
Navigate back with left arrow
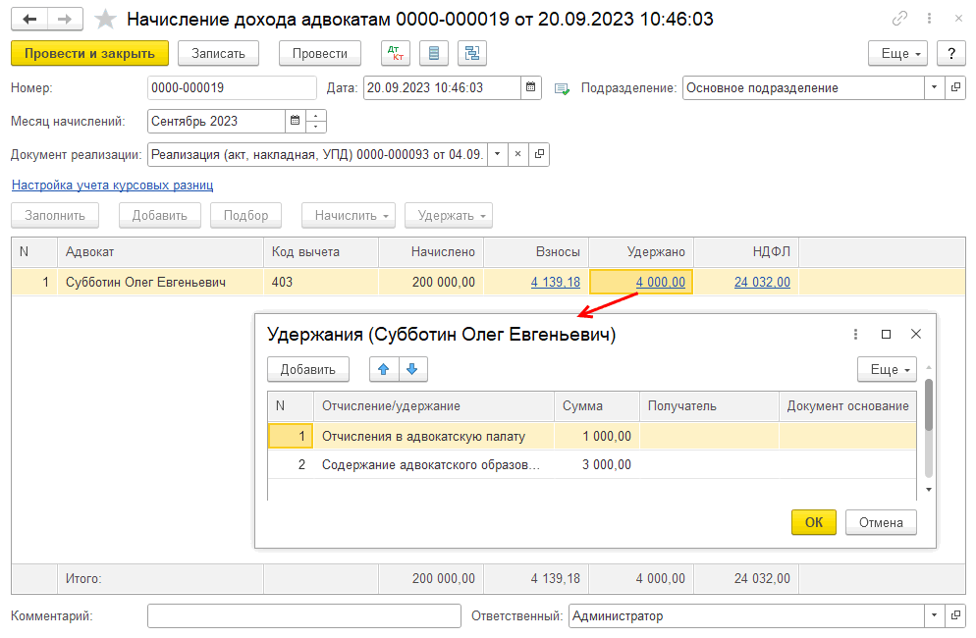(29, 19)
